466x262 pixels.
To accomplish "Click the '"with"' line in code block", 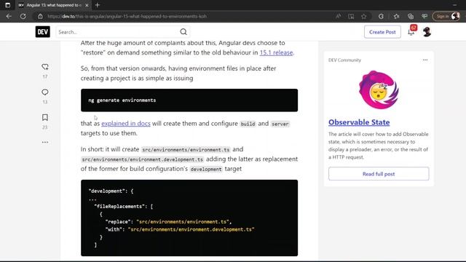I will coord(180,229).
